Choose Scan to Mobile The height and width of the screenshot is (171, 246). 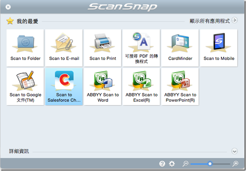pos(219,48)
